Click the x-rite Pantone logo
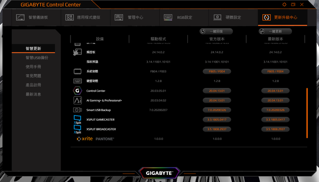The image size is (319, 182). [95, 139]
